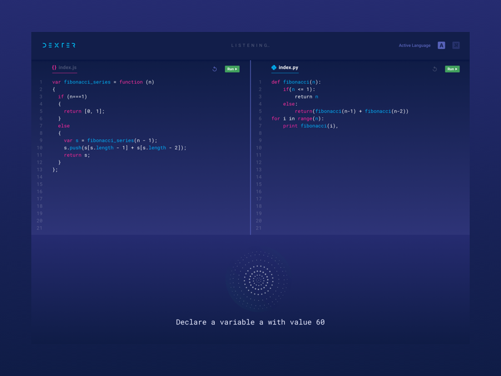Click the refresh icon in the Python pane
Viewport: 501px width, 376px height.
coord(435,69)
